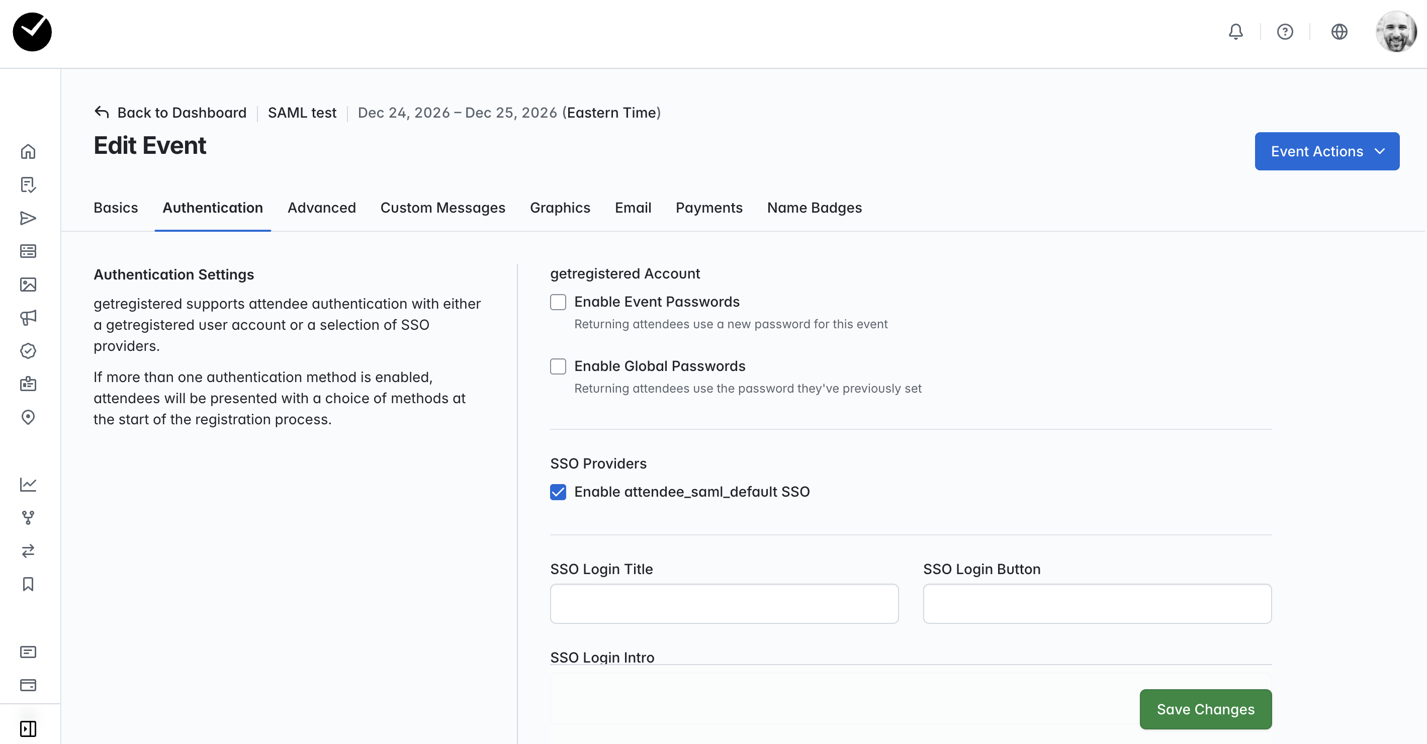Click the Edit Event heading
This screenshot has width=1427, height=744.
(149, 146)
